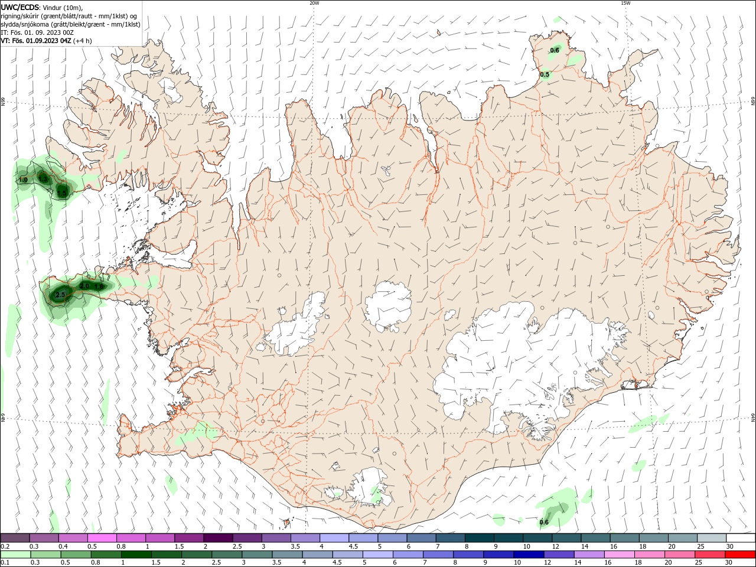Click the 'UWC/ECDS' title text
This screenshot has width=756, height=567.
click(20, 7)
